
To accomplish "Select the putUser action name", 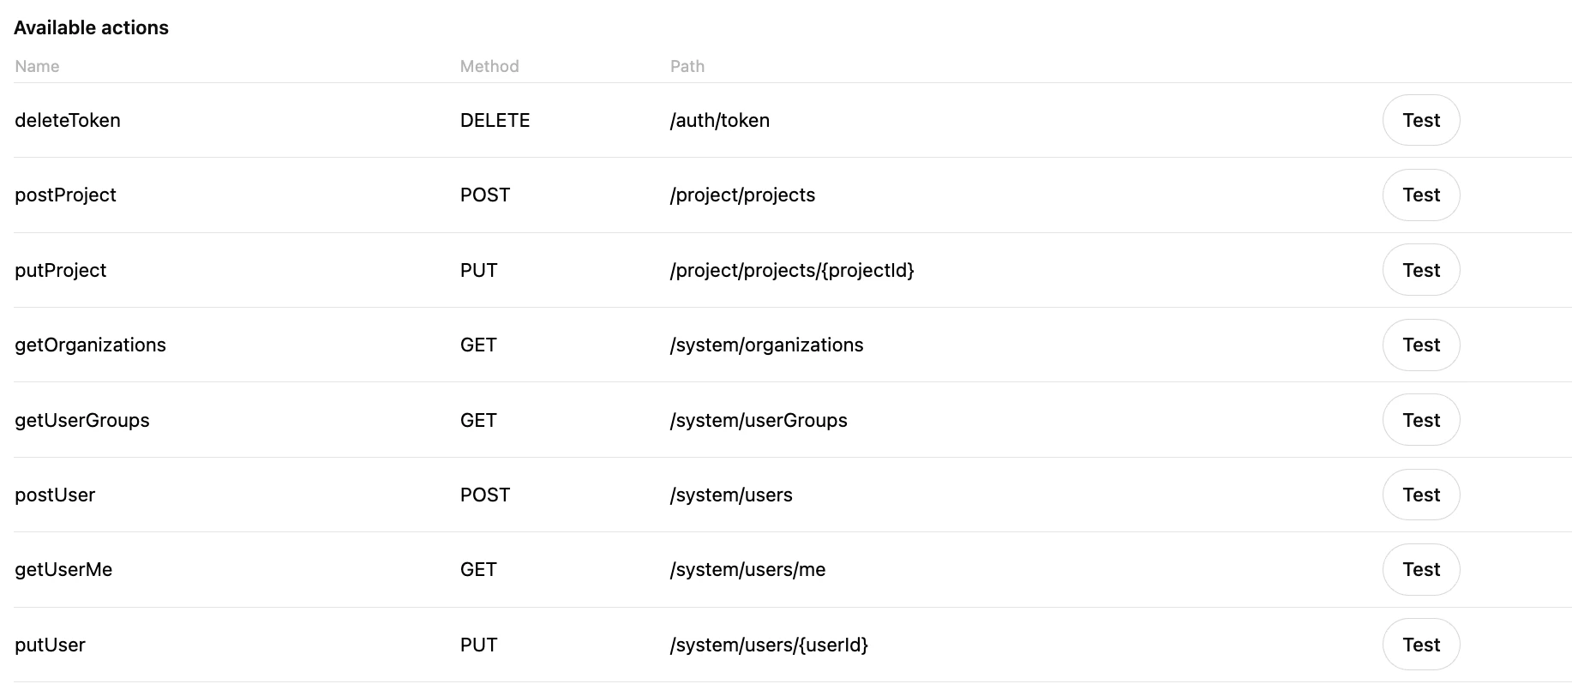I will click(50, 645).
